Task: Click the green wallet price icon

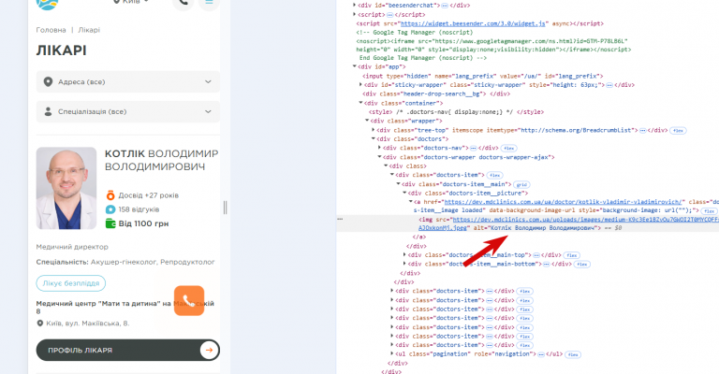Action: pos(110,223)
